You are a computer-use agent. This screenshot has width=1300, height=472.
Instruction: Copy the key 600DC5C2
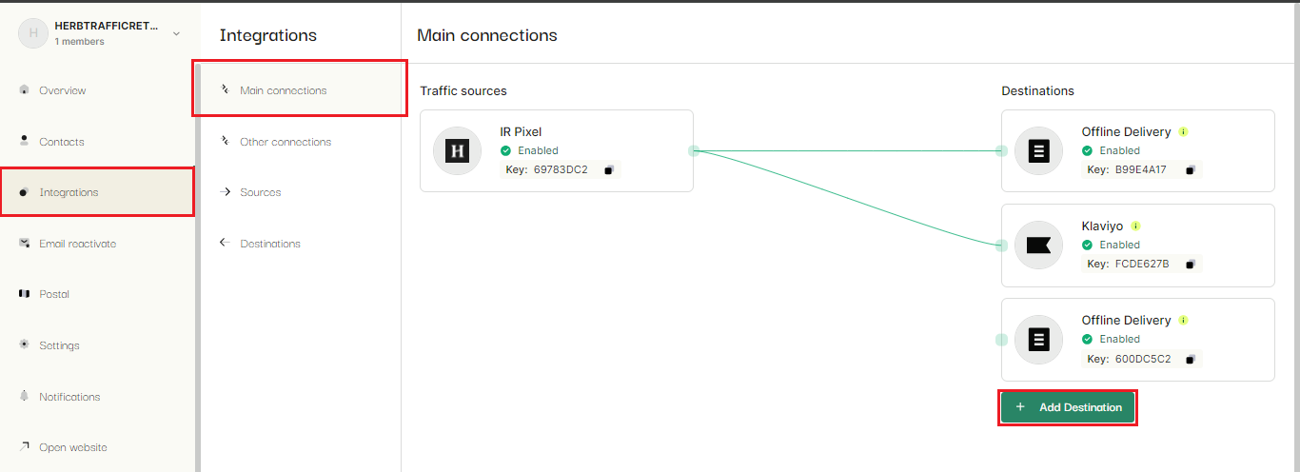(1192, 360)
